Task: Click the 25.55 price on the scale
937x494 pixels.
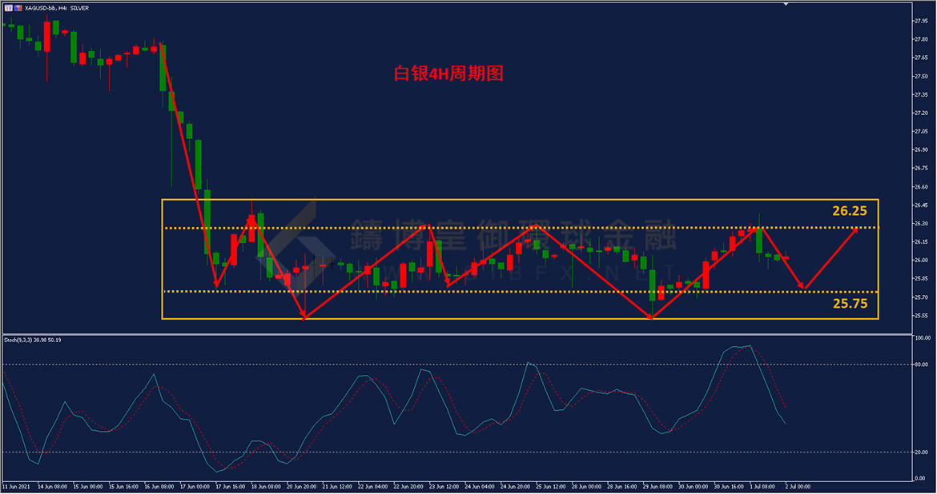Action: (x=922, y=315)
